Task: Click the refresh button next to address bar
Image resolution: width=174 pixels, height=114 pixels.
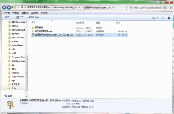Action: point(128,8)
